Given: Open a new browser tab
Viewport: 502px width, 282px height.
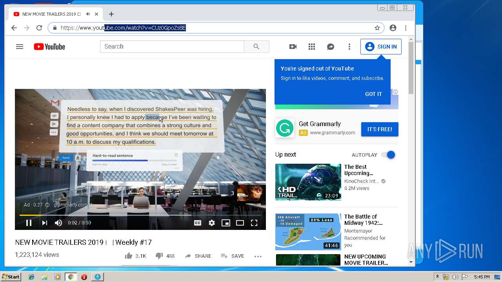Looking at the screenshot, I should click(111, 14).
